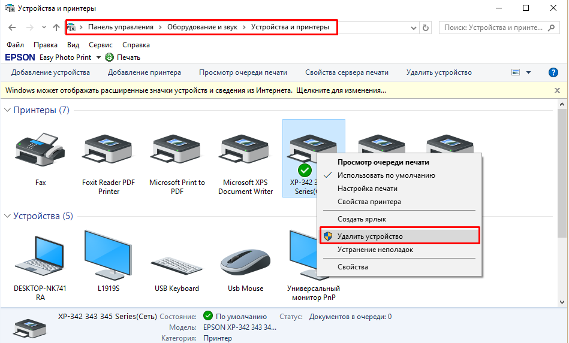Select the Microsoft XPS Document Writer icon
This screenshot has width=569, height=343.
click(x=245, y=150)
